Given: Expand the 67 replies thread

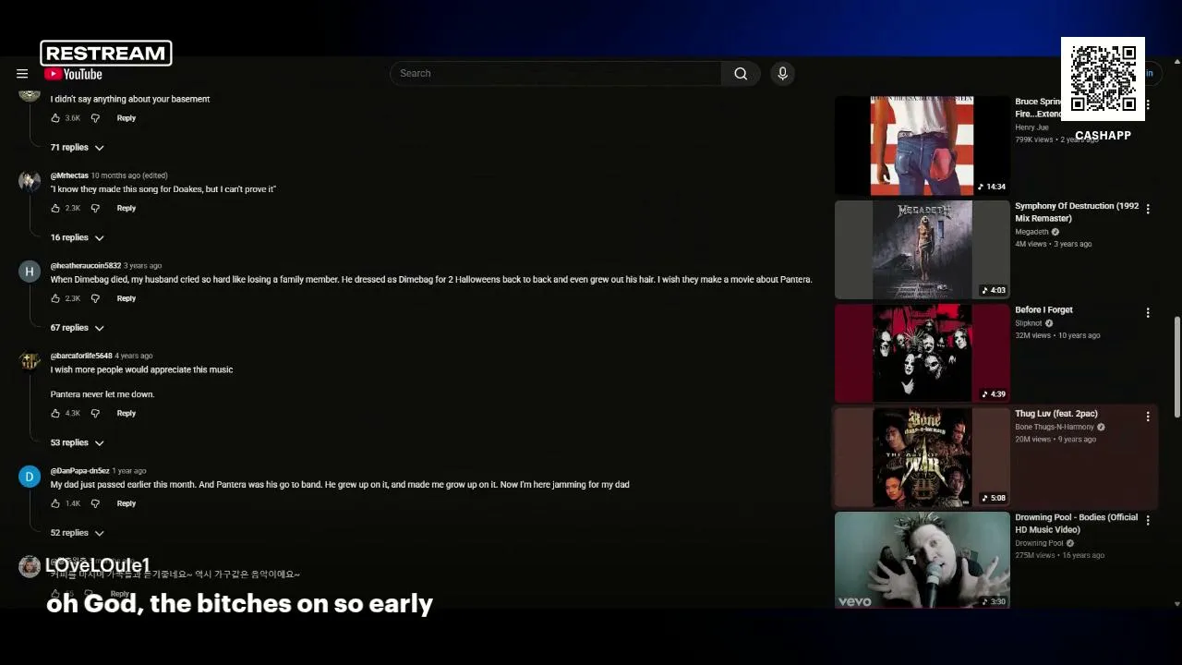Looking at the screenshot, I should [78, 328].
